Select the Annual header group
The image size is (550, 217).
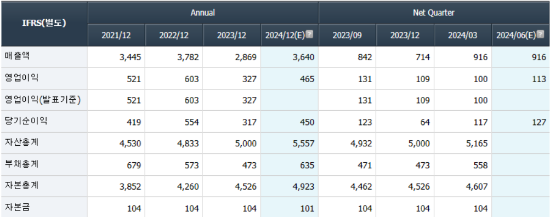(203, 13)
